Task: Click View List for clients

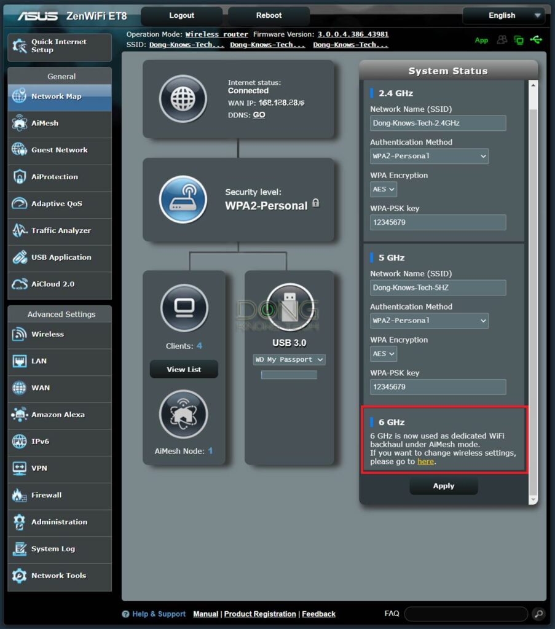Action: point(184,369)
